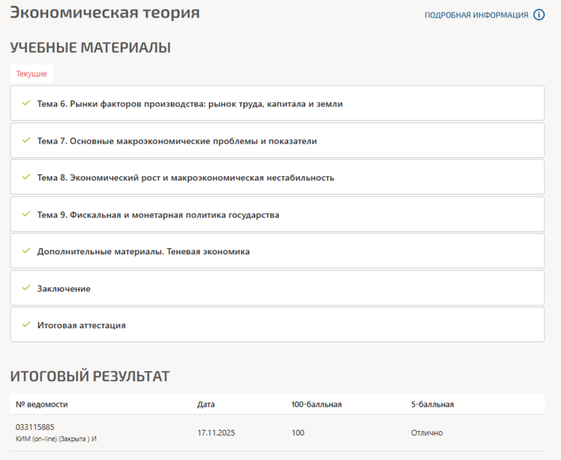Viewport: 561px width, 460px height.
Task: Click the № ведомости column header
Action: point(42,404)
